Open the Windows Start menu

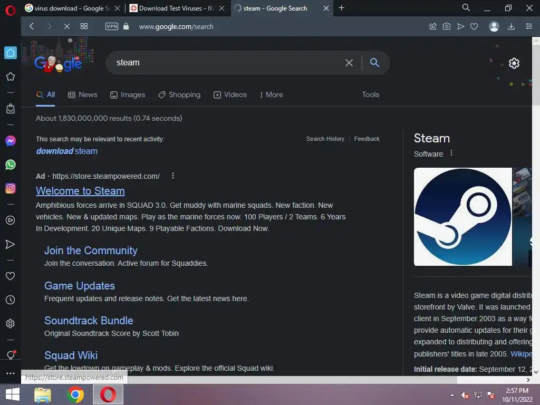(x=13, y=394)
